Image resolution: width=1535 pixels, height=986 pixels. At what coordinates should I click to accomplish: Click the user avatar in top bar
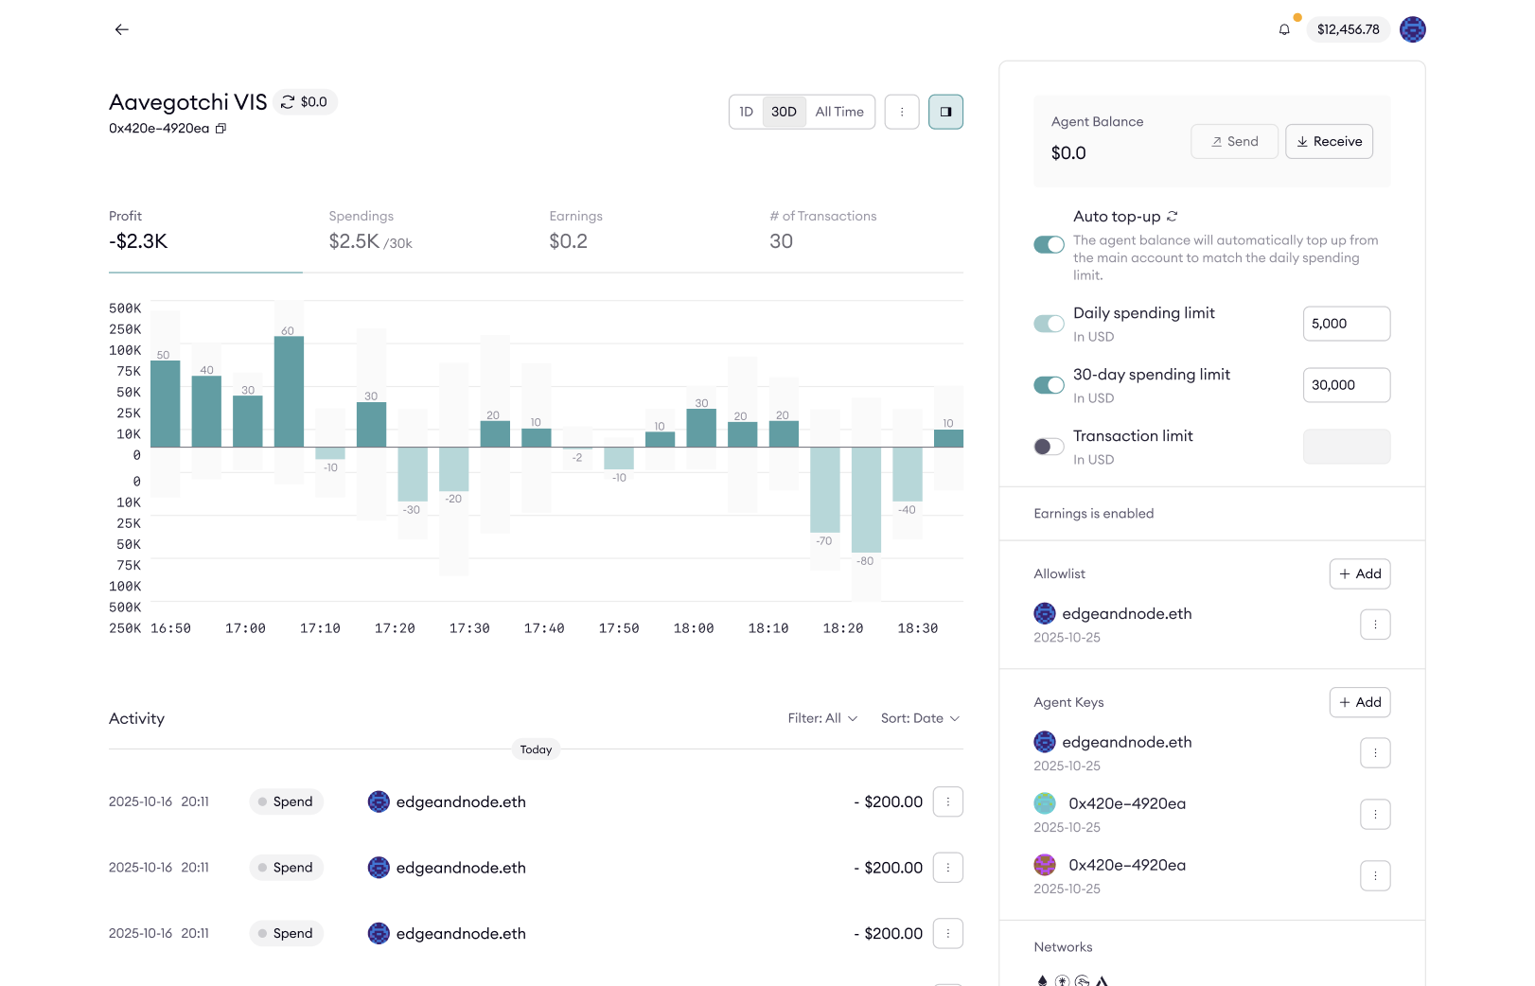pyautogui.click(x=1412, y=29)
